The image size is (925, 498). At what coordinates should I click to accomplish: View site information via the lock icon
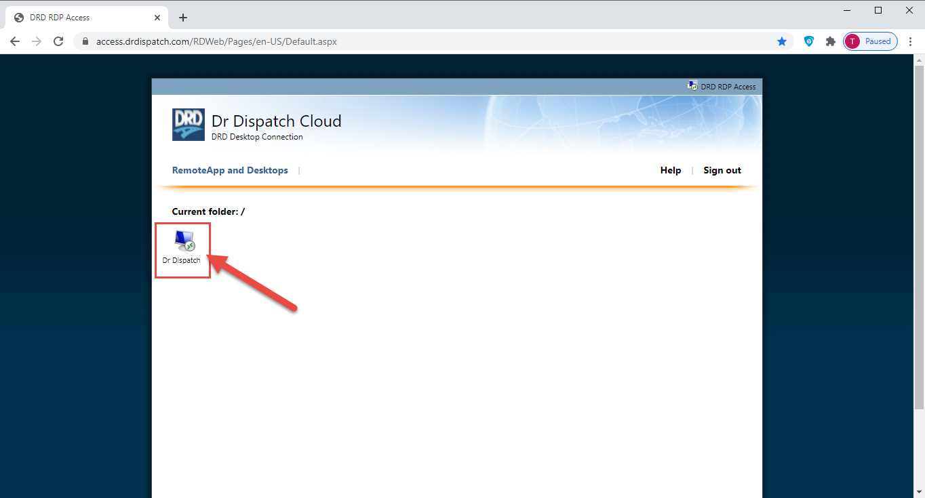coord(85,41)
